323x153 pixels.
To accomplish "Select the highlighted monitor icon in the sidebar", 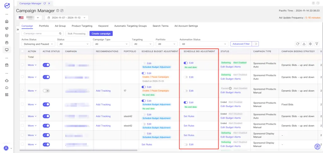I will tap(7, 50).
